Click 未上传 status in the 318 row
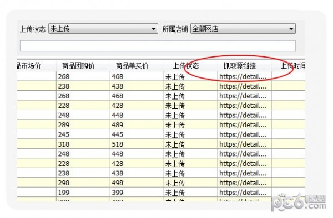 191,144
